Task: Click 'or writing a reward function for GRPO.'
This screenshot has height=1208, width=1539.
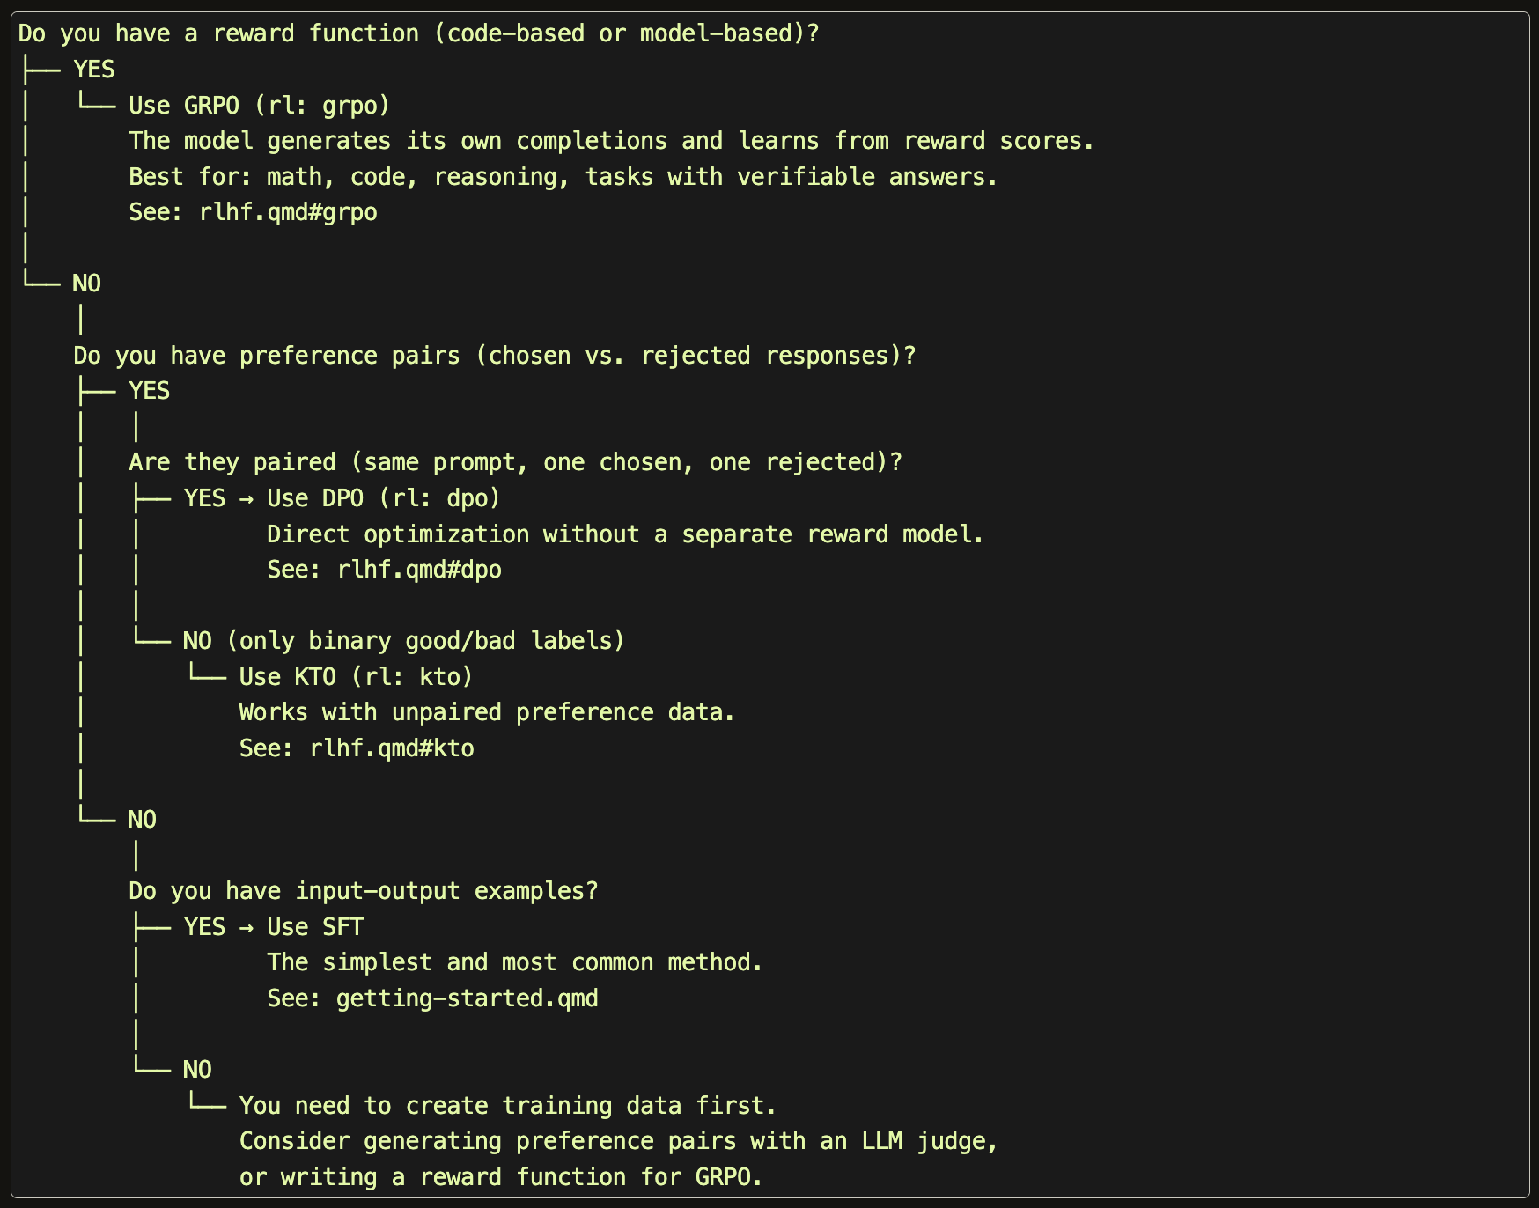Action: coord(501,1177)
